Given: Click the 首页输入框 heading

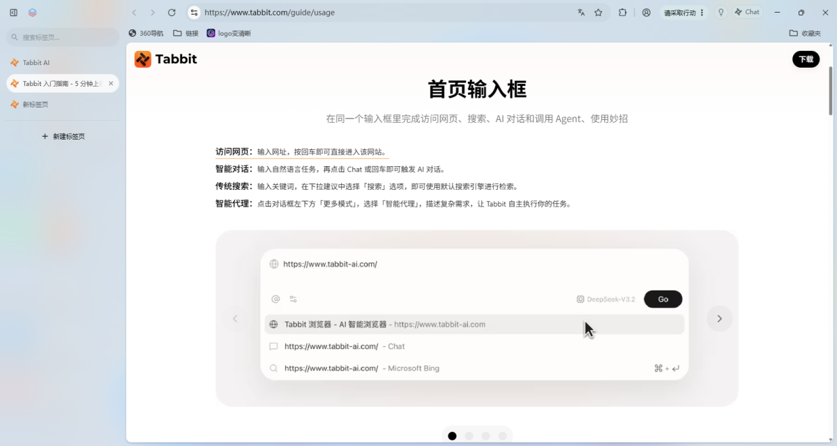Looking at the screenshot, I should click(477, 89).
